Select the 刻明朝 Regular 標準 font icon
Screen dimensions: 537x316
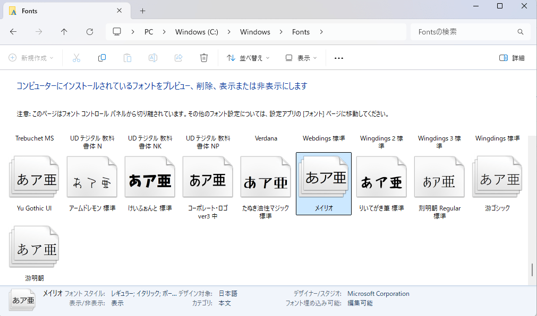[439, 177]
